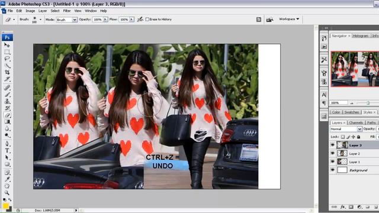
Task: Open the Opacity slider arrow in options bar
Action: point(105,20)
